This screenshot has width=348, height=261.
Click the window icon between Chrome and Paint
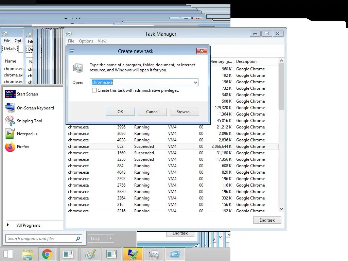[x=68, y=254]
